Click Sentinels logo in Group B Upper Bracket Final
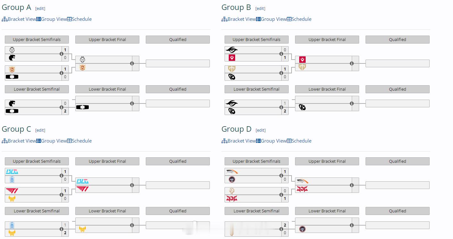This screenshot has height=239, width=453. pyautogui.click(x=302, y=60)
